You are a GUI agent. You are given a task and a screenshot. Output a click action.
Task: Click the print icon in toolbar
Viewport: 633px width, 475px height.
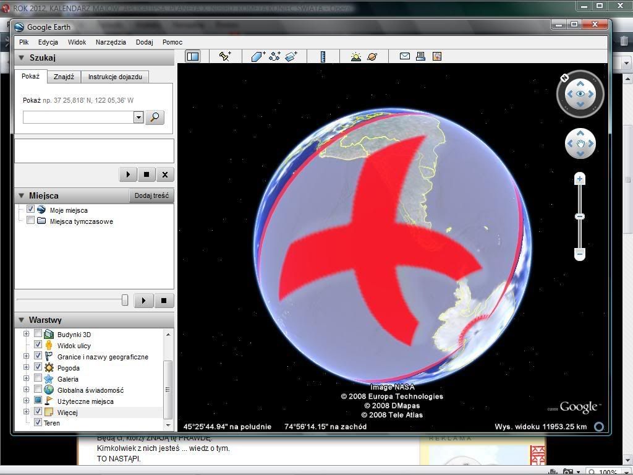[421, 56]
